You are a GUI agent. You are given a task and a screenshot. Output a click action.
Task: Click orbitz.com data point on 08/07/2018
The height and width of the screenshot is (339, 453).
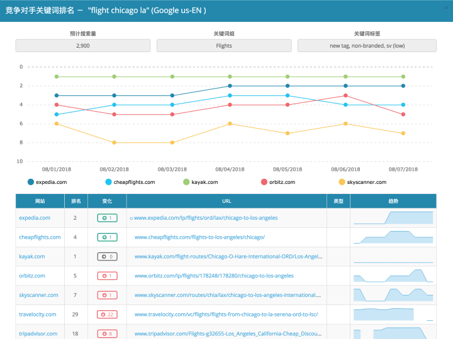coord(403,114)
